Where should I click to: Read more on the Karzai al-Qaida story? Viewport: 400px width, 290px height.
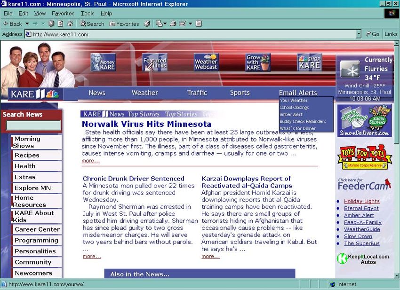coord(210,256)
